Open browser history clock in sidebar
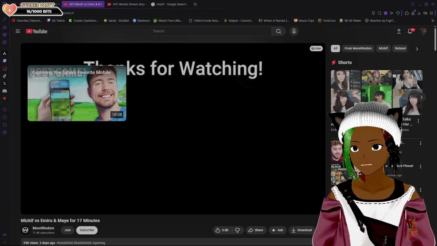This screenshot has height=246, width=437. tap(4, 117)
